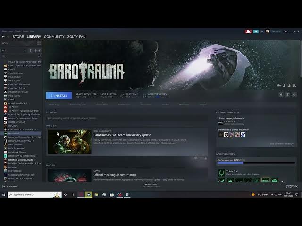Open the Store Page link for Barotrauma

(x=54, y=105)
